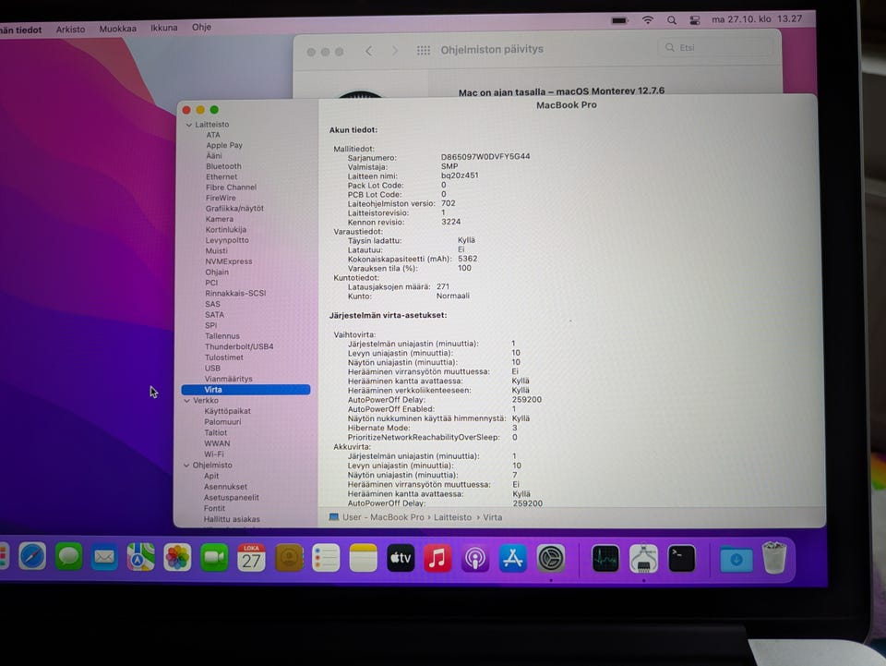Select Apple Pay in the sidebar
The height and width of the screenshot is (666, 886).
[224, 145]
